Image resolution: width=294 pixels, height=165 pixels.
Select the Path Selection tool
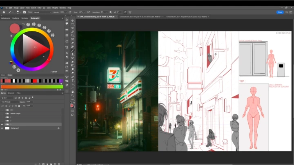[x=73, y=84]
